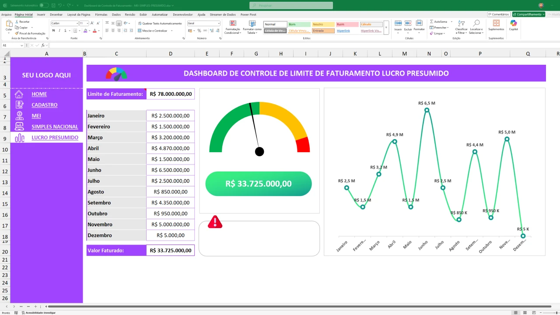Image resolution: width=560 pixels, height=315 pixels.
Task: Follow the SIMPLES NACIONAL navigation link
Action: (x=55, y=127)
